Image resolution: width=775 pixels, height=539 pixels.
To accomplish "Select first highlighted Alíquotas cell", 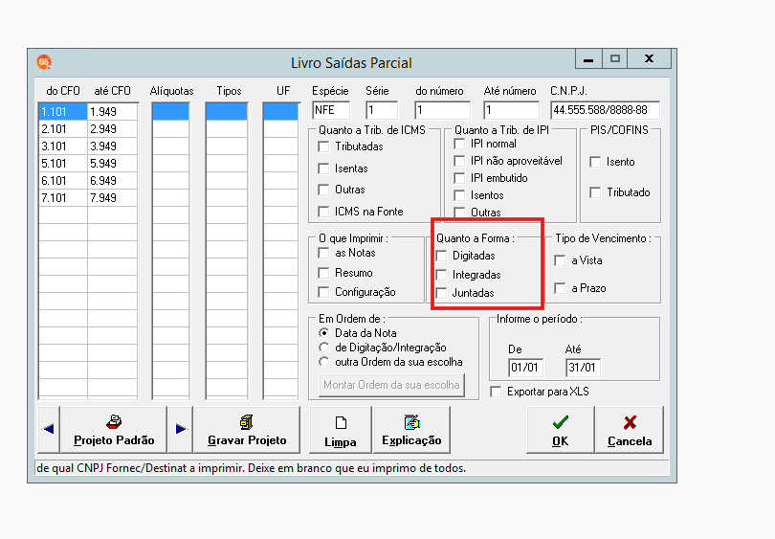I will point(170,112).
